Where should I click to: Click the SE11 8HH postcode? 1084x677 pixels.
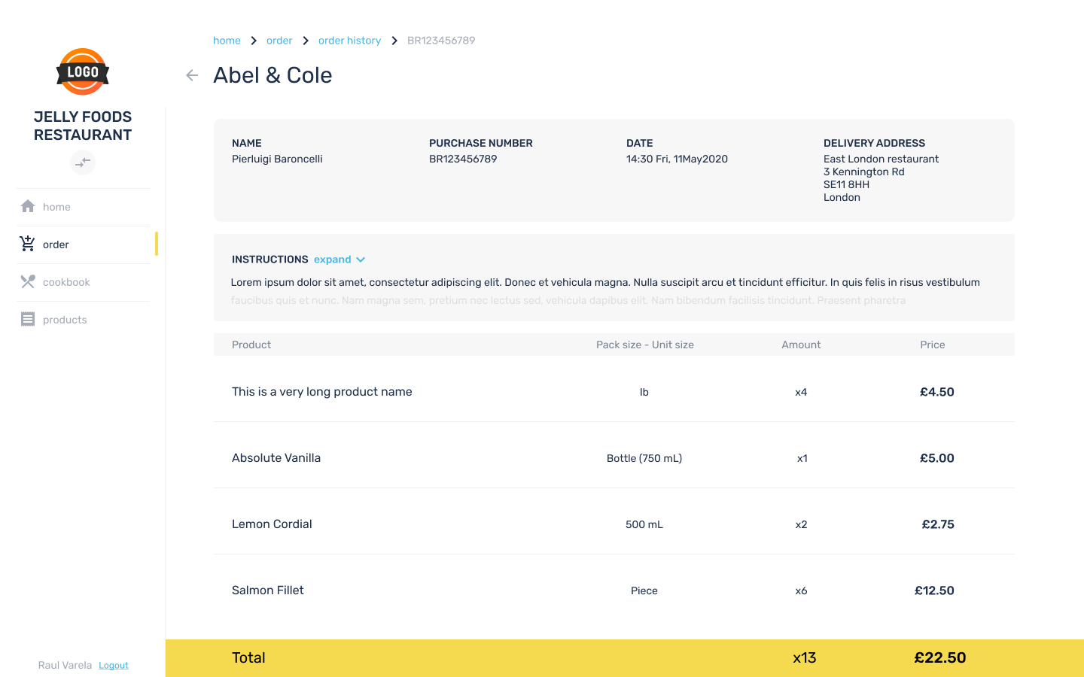[846, 184]
